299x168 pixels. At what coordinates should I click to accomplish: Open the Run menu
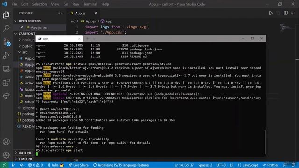point(76,4)
